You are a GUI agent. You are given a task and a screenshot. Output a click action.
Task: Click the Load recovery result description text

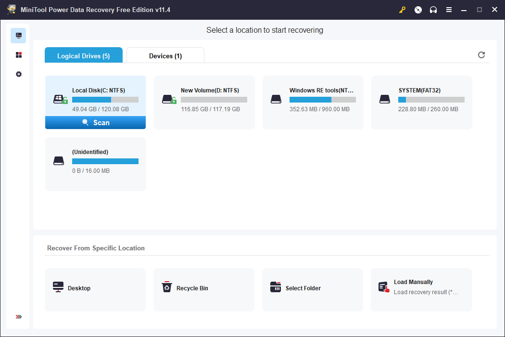click(426, 292)
